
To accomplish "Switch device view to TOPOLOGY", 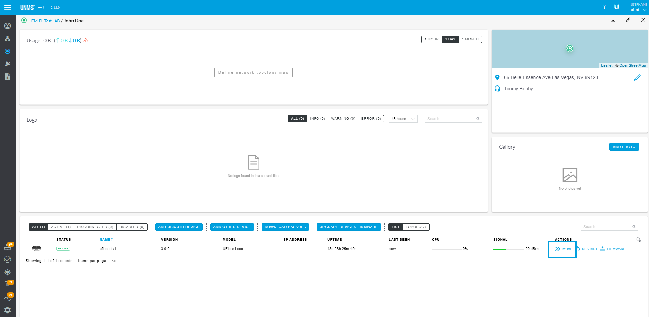I will coord(416,227).
